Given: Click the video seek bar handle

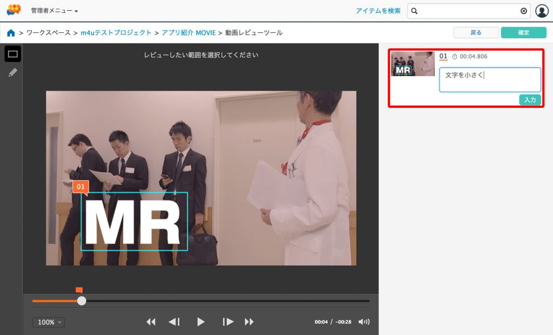Looking at the screenshot, I should click(x=82, y=301).
